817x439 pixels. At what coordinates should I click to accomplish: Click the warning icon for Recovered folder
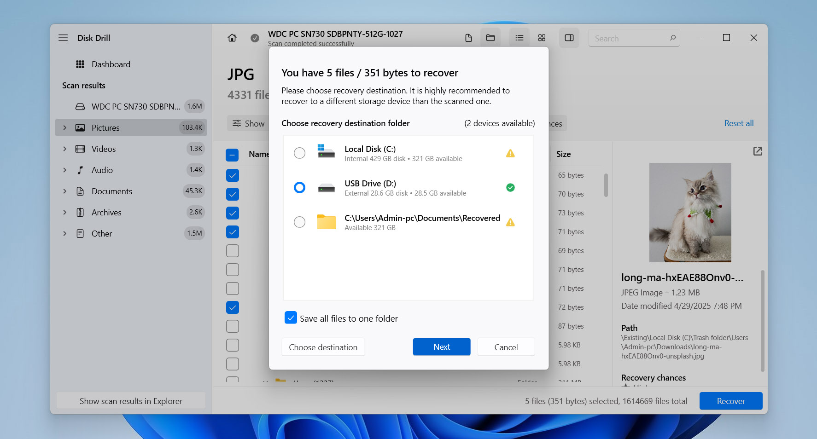[510, 222]
